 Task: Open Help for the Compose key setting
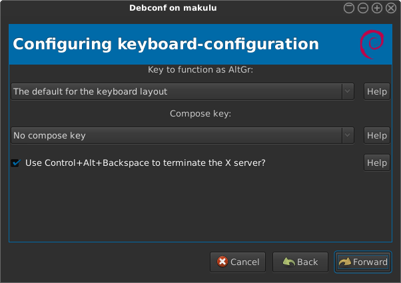click(x=377, y=135)
